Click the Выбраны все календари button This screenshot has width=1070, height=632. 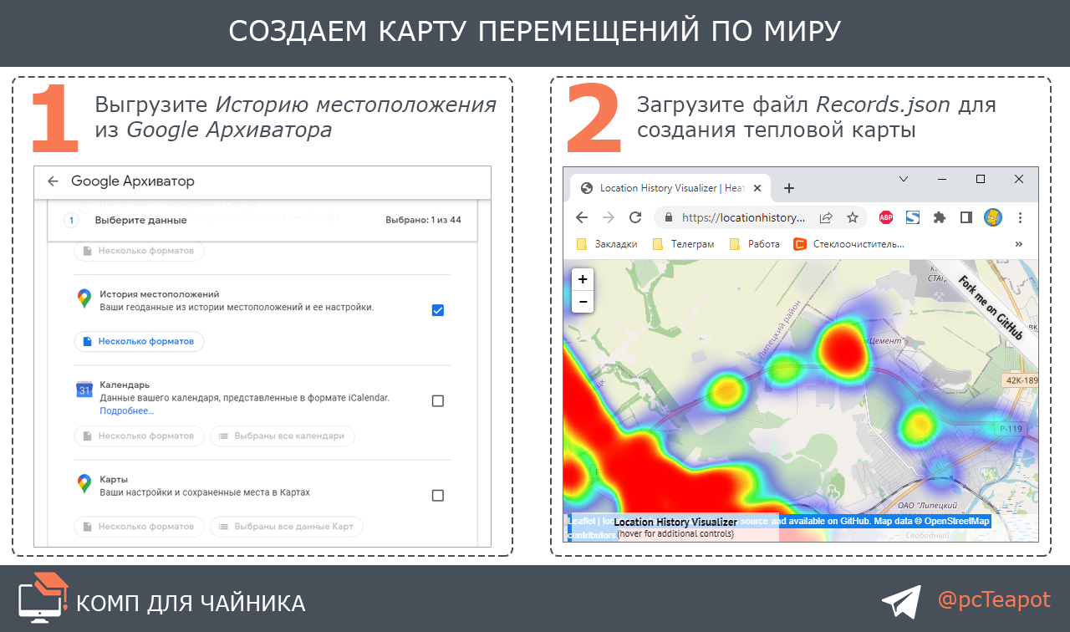[x=282, y=436]
